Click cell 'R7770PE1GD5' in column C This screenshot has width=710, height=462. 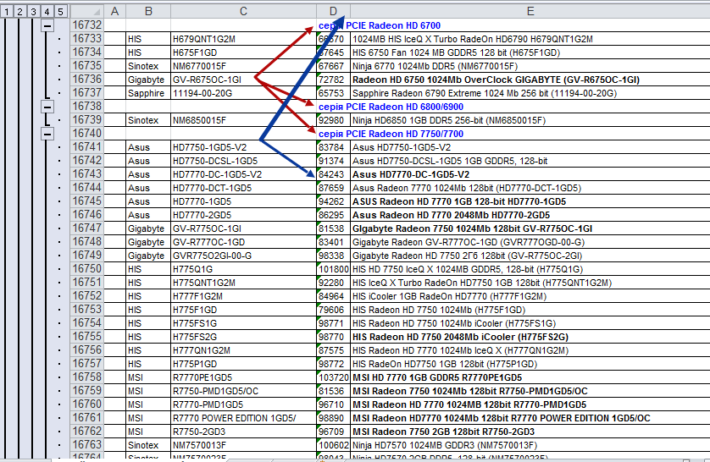click(244, 378)
